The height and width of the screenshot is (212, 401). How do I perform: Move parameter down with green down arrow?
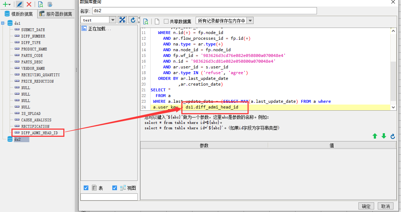click(384, 136)
